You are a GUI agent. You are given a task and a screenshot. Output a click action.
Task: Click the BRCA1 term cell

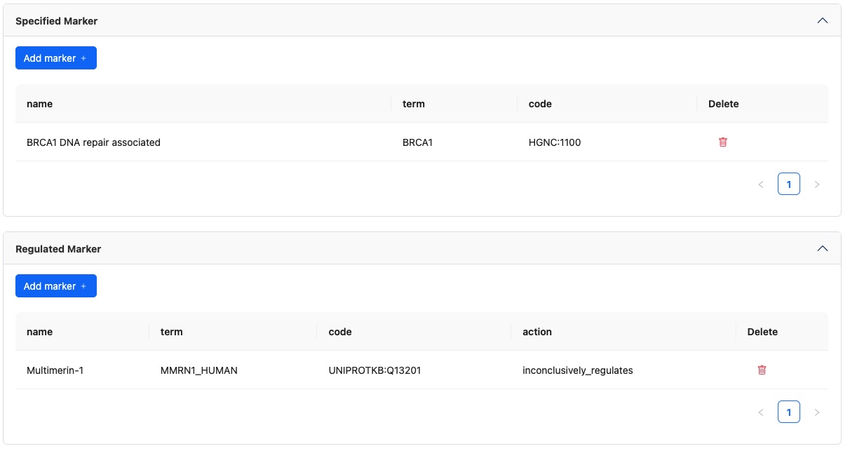tap(454, 142)
